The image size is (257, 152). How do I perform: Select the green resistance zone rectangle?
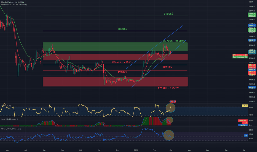click(115, 47)
